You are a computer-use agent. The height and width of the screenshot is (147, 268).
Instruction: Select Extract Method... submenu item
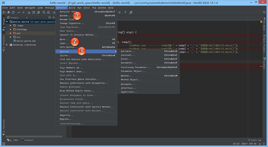[x=148, y=76]
